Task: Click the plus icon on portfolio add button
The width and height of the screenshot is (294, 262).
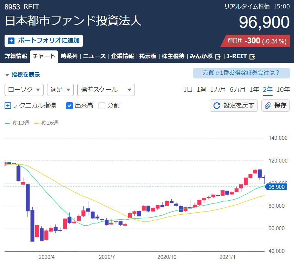Action: tap(11, 41)
